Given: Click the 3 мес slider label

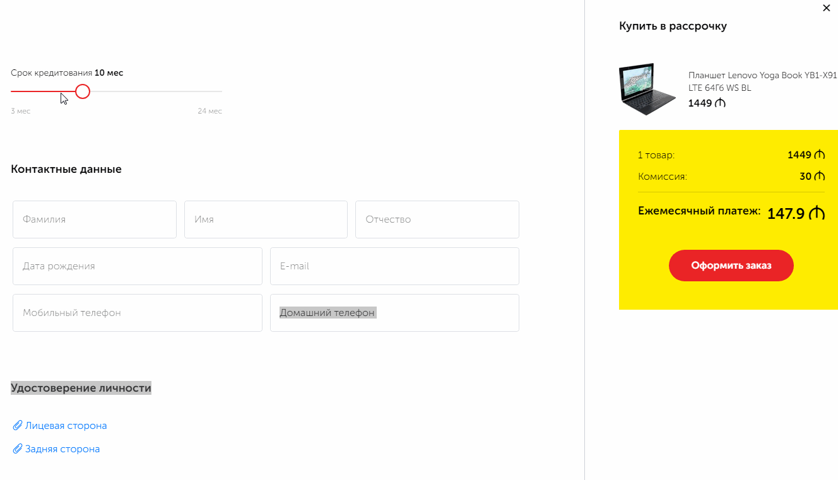Looking at the screenshot, I should point(20,111).
